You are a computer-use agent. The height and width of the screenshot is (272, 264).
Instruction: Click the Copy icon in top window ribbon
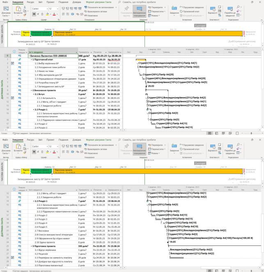coord(25,11)
